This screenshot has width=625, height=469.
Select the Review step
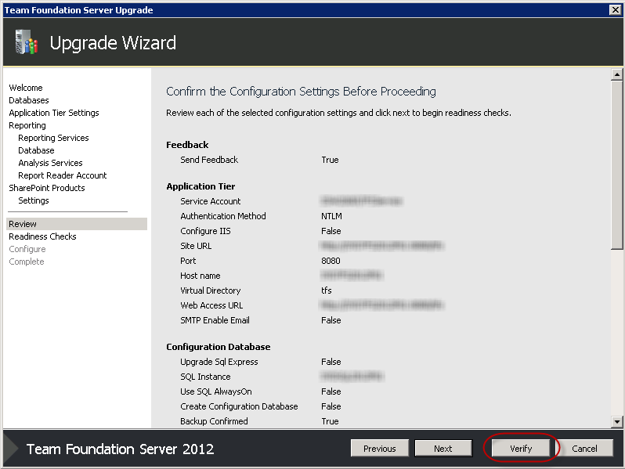77,224
